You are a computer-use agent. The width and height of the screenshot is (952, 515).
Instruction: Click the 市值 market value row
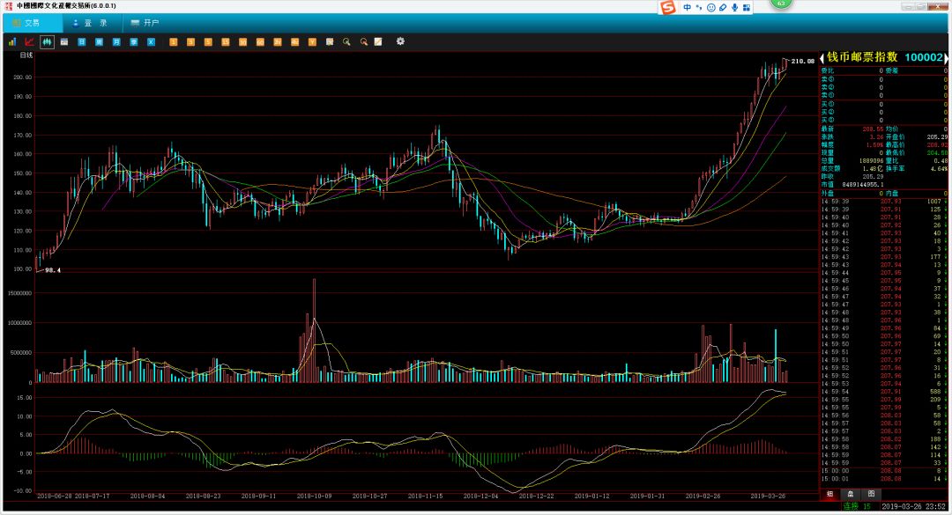pos(883,184)
